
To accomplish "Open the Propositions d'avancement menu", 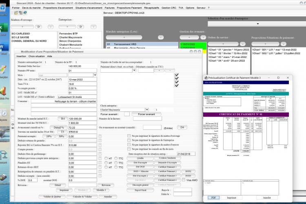I will click(x=58, y=8).
